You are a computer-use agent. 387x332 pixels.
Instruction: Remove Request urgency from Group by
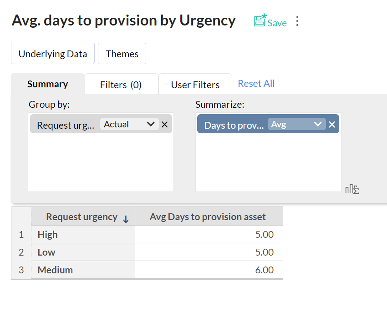coord(165,124)
